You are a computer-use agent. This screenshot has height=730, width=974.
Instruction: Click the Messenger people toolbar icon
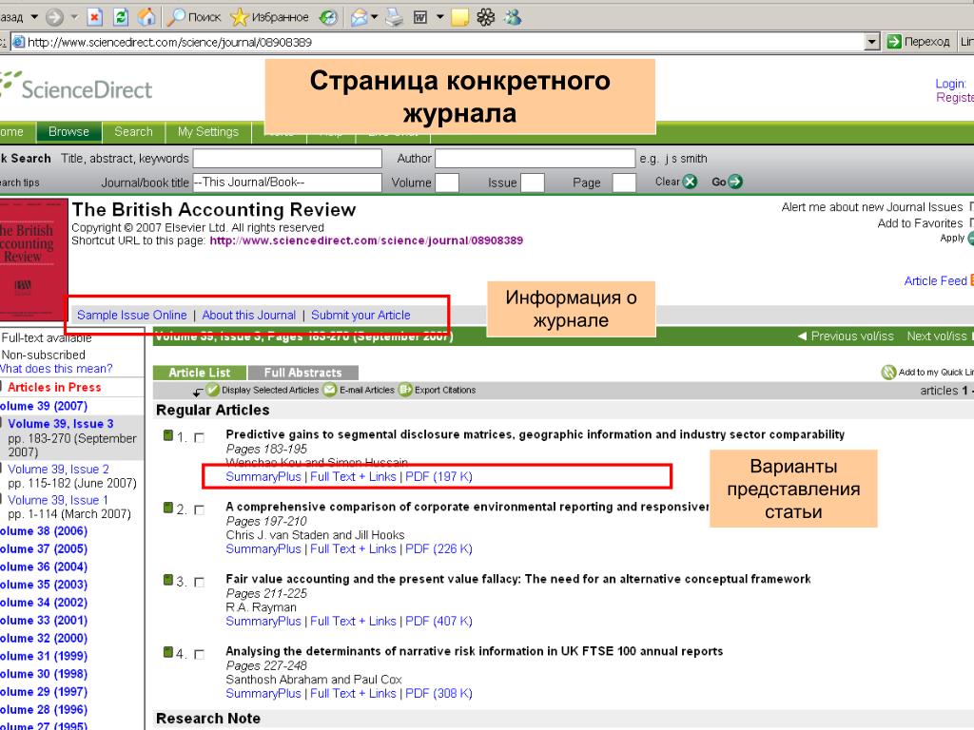pyautogui.click(x=513, y=17)
